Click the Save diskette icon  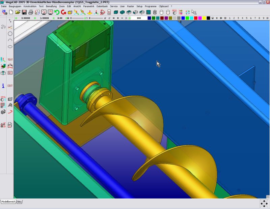coord(24,12)
